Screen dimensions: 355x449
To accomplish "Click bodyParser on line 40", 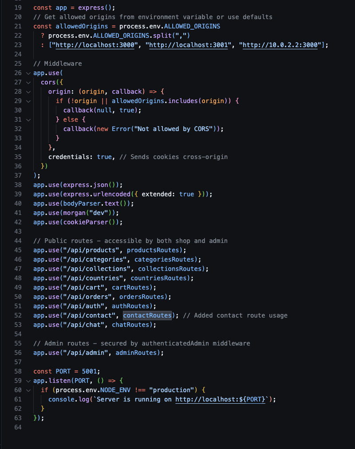I will click(x=82, y=203).
